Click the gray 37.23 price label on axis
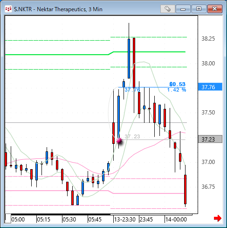Screen dimensions: 227x228 tap(210, 139)
